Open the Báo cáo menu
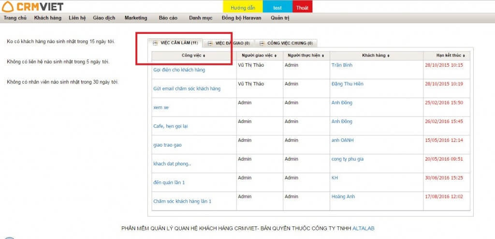This screenshot has width=495, height=239. coord(168,18)
